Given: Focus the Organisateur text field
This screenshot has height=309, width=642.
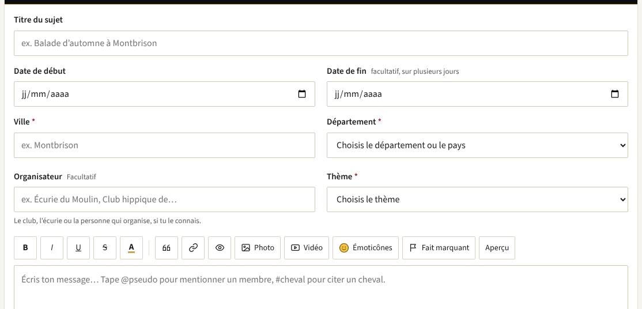Looking at the screenshot, I should tap(165, 199).
